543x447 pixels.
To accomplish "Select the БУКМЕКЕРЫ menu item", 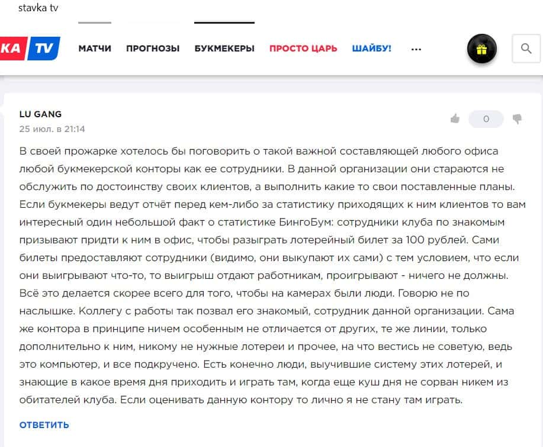I will click(224, 49).
